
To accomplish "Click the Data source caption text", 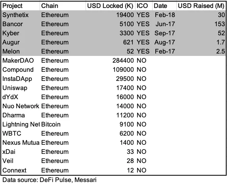I will coord(50,180).
